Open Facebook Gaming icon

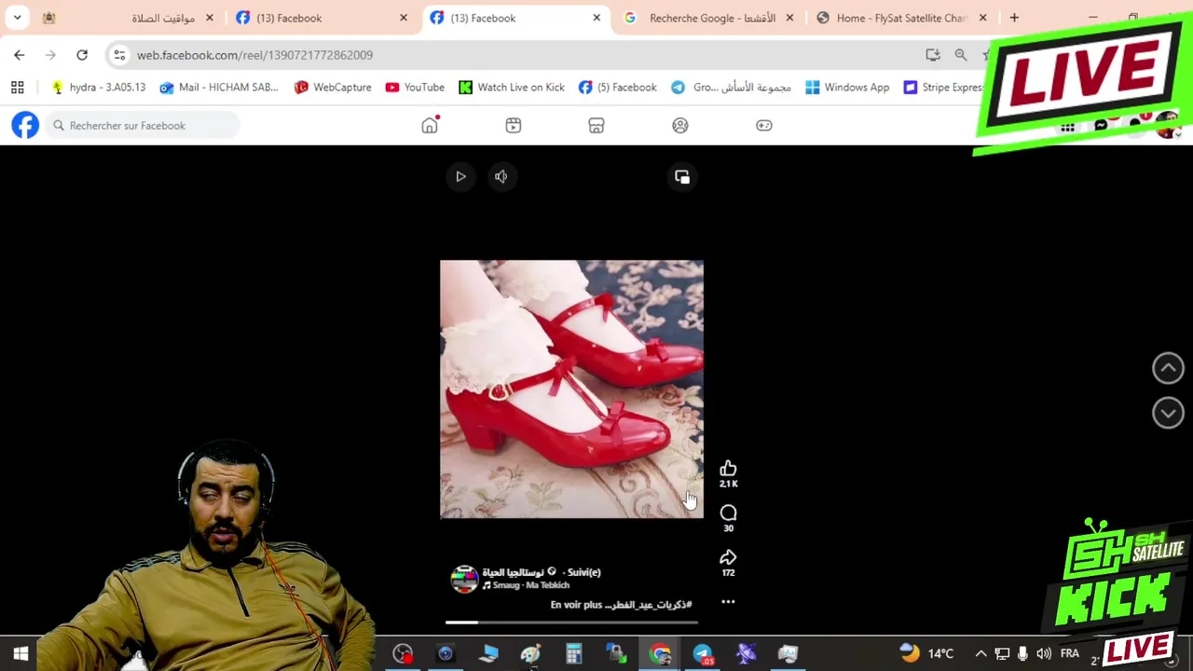tap(764, 126)
